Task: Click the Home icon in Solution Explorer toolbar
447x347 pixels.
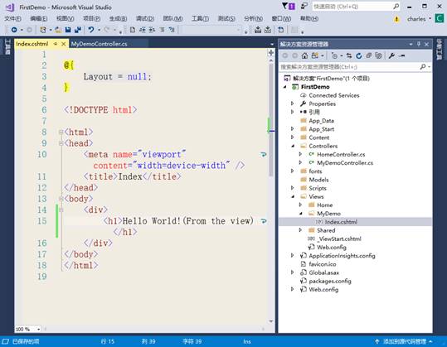Action: click(304, 55)
